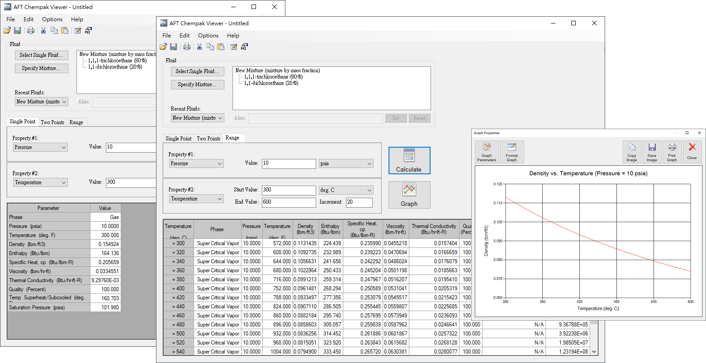Click PSI units icon in back window toolbar
The height and width of the screenshot is (363, 706).
(x=88, y=31)
